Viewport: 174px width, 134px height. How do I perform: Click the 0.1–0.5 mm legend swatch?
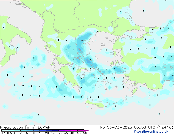[5, 130]
